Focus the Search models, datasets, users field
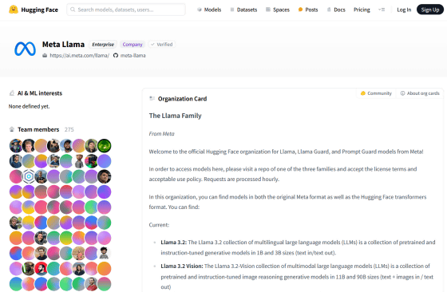 tap(126, 10)
